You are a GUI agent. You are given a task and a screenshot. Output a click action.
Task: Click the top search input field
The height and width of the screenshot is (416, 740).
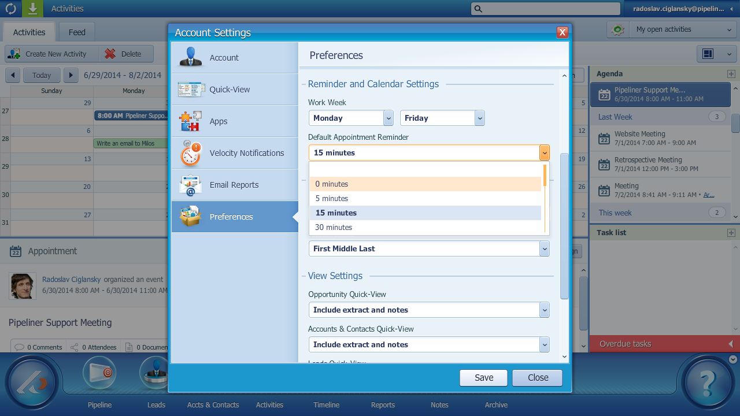tap(546, 9)
